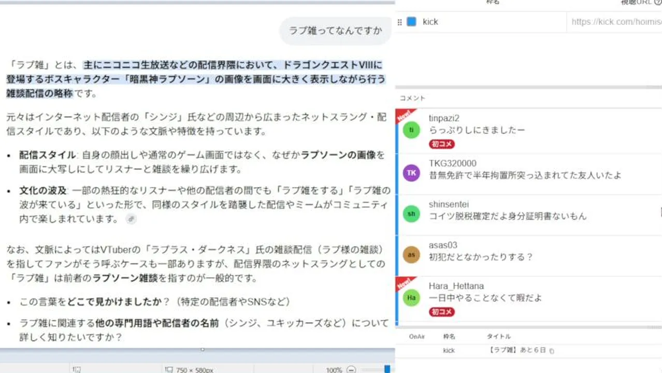
Task: Open shinsentei green avatar
Action: (411, 214)
